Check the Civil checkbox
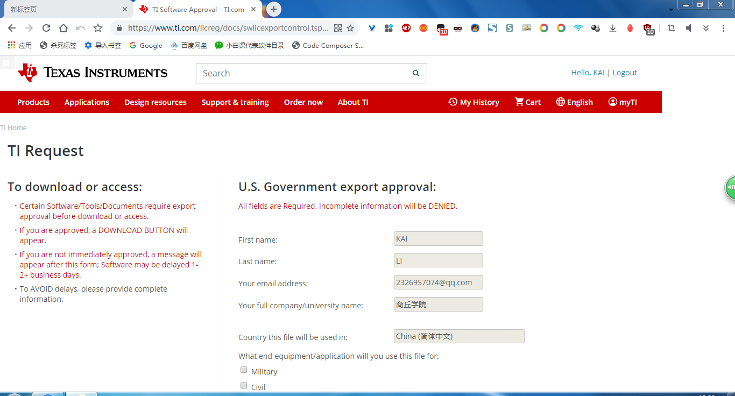Screen dimensions: 735x396 click(244, 386)
